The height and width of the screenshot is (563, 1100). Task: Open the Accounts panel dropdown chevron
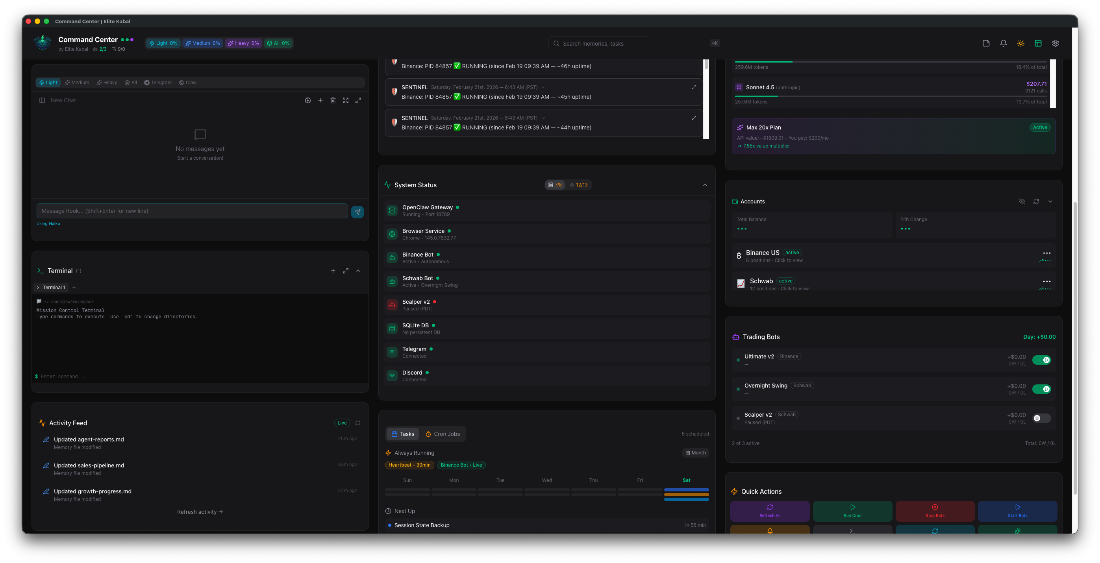point(1050,201)
